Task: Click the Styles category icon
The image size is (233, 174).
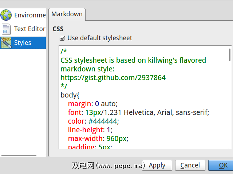Action: [6, 43]
